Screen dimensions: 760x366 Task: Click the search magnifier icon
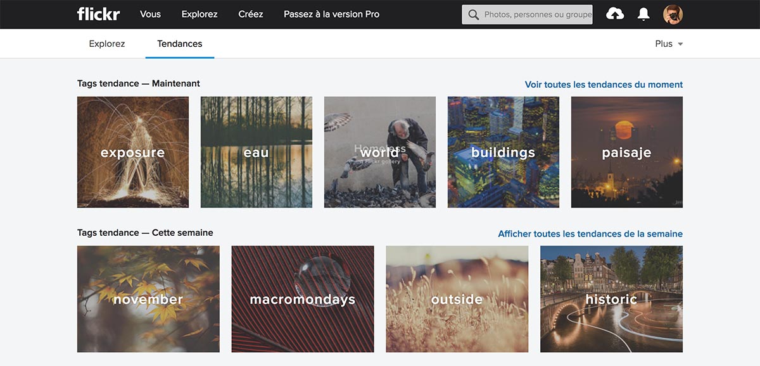coord(473,13)
